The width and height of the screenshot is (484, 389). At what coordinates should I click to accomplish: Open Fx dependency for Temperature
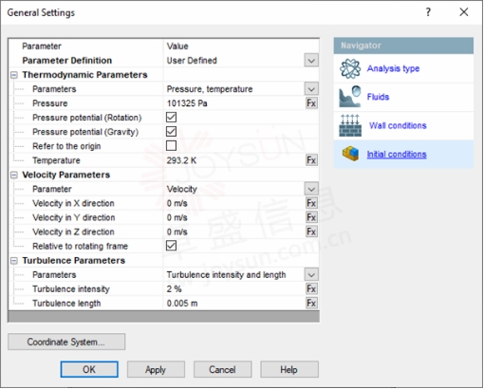311,160
